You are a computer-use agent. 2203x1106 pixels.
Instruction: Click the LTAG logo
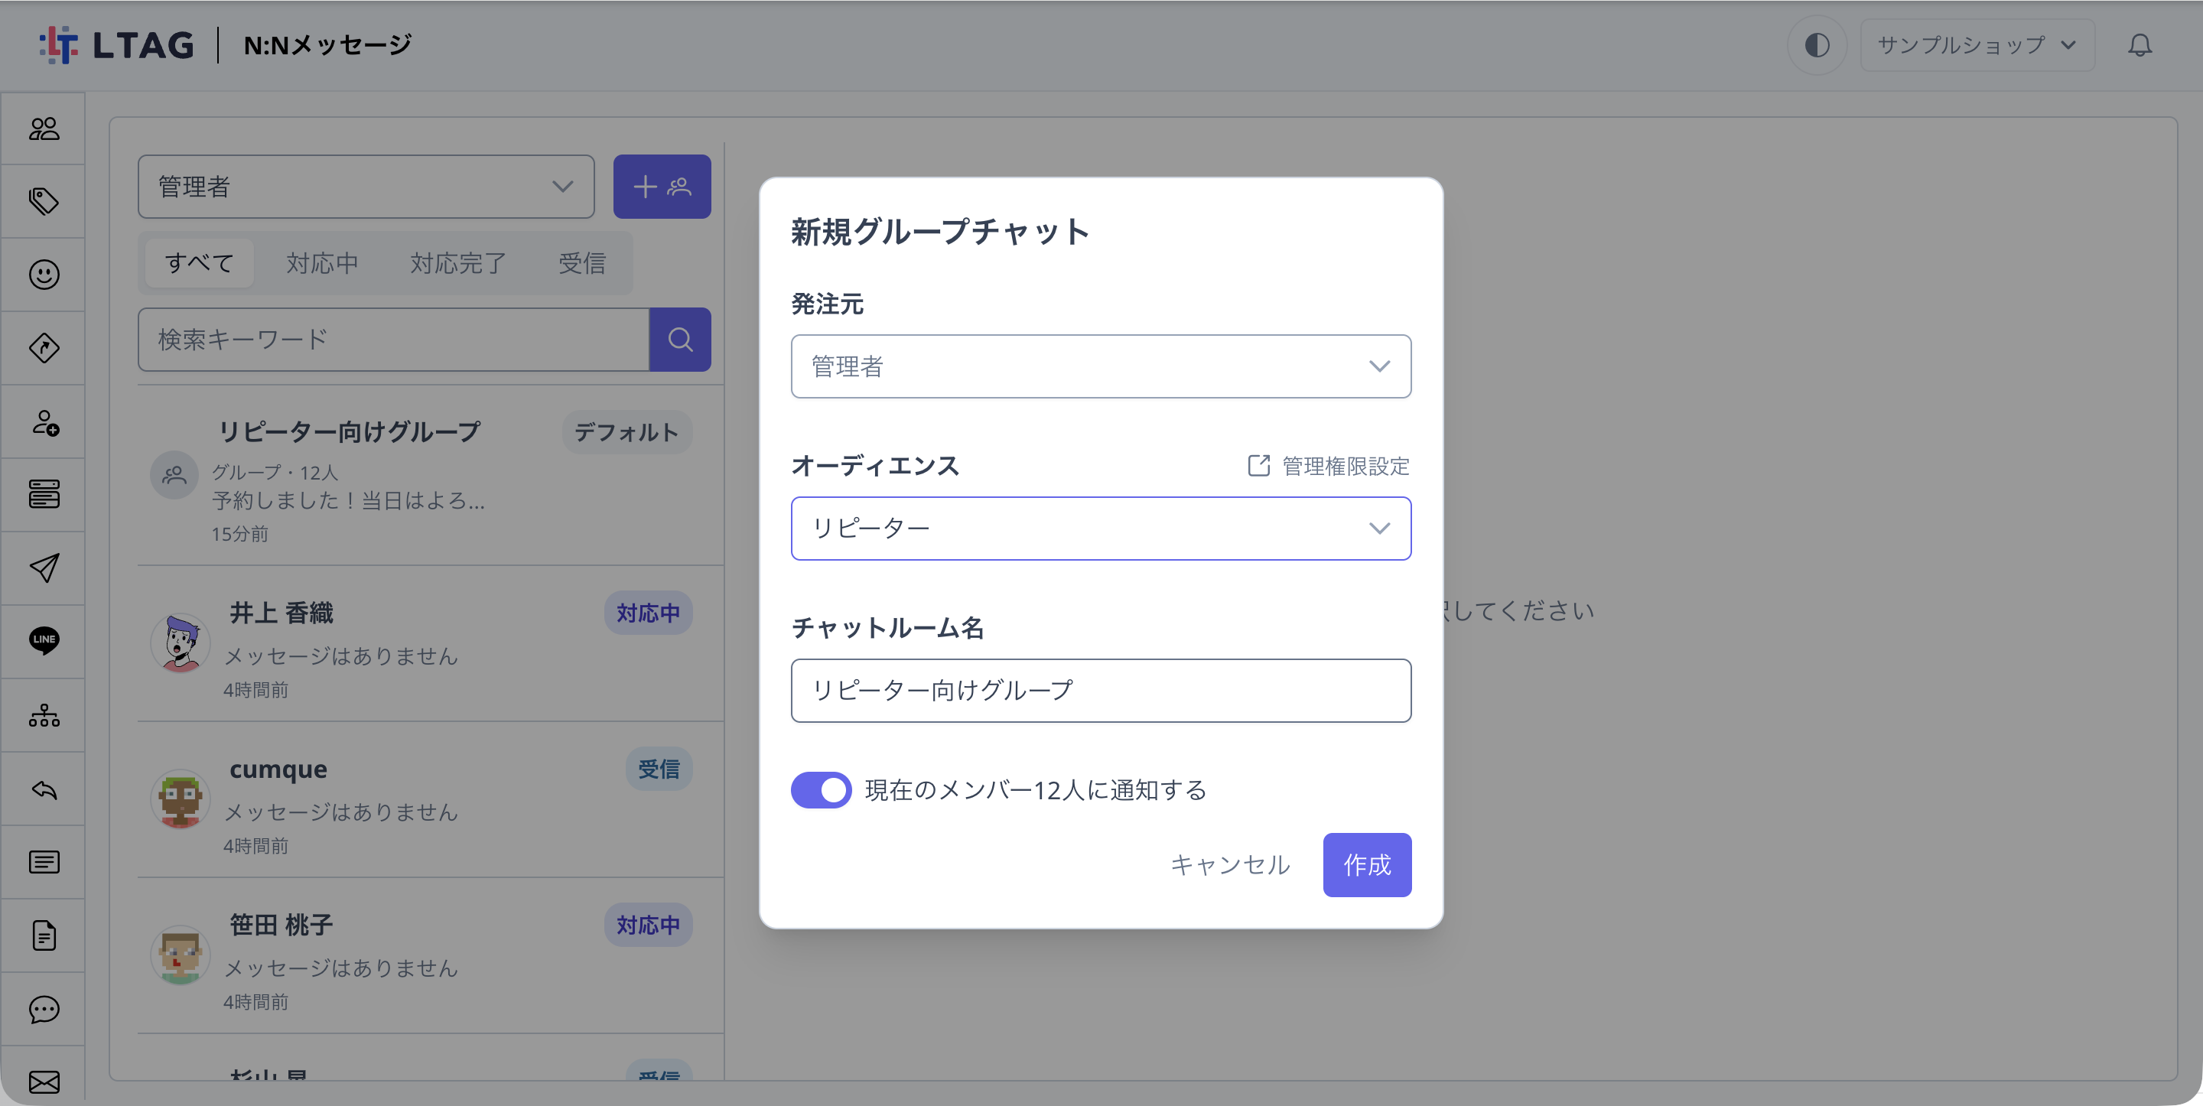(x=116, y=44)
